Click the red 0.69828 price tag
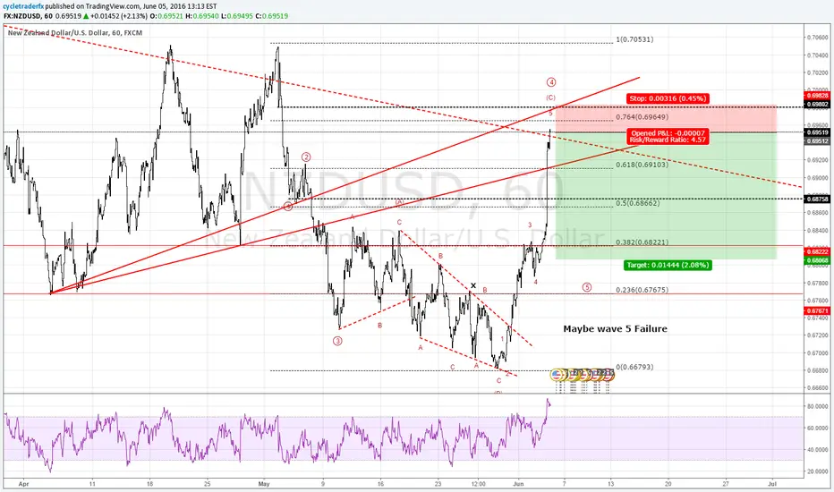Viewport: 834px width, 492px height. pyautogui.click(x=818, y=95)
